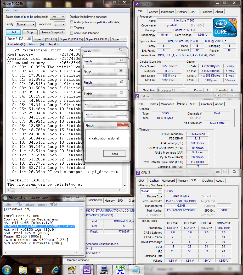Close the front 'PI calculation is done!' dialog
This screenshot has width=243, height=275.
pyautogui.click(x=123, y=124)
